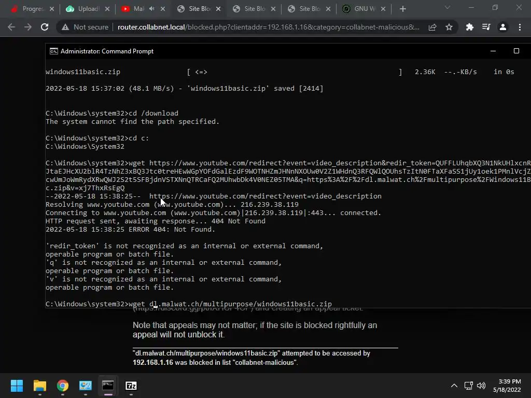Viewport: 531px width, 398px height.
Task: Go forward to next page
Action: pos(28,27)
